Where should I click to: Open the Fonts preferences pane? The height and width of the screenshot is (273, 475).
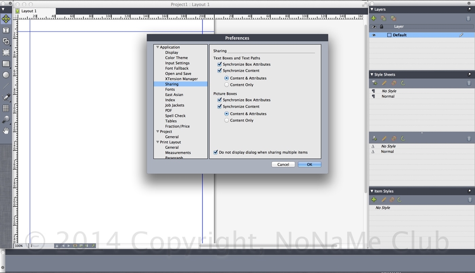[x=170, y=89]
